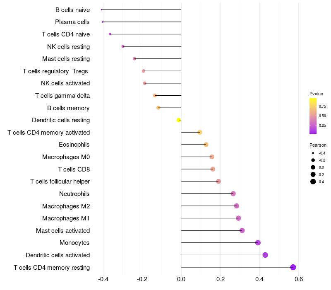Click the Pvalue color gradient bar
This screenshot has height=290, width=331.
(x=313, y=116)
